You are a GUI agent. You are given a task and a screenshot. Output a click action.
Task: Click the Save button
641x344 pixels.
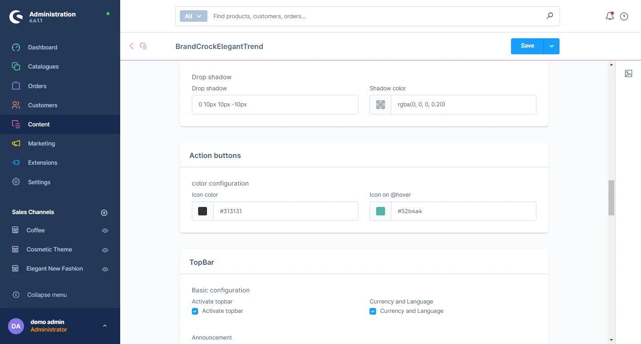coord(527,46)
